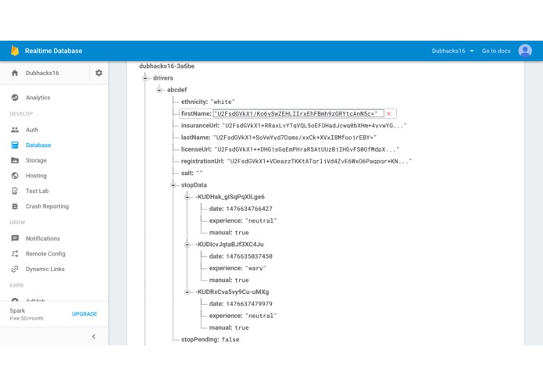Select Database in the sidebar
Image resolution: width=543 pixels, height=386 pixels.
pyautogui.click(x=38, y=145)
